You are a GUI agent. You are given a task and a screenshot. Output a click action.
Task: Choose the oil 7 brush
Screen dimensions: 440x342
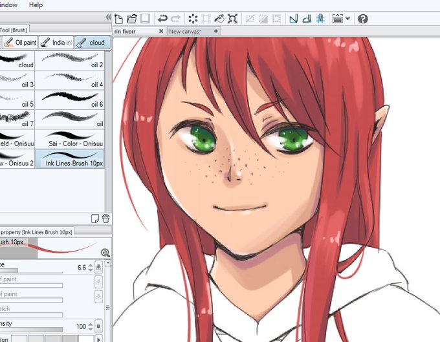click(17, 120)
